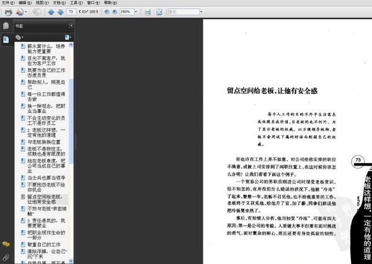The height and width of the screenshot is (264, 372).
Task: Click the bookmark list scrollbar thumb
Action: point(71,121)
